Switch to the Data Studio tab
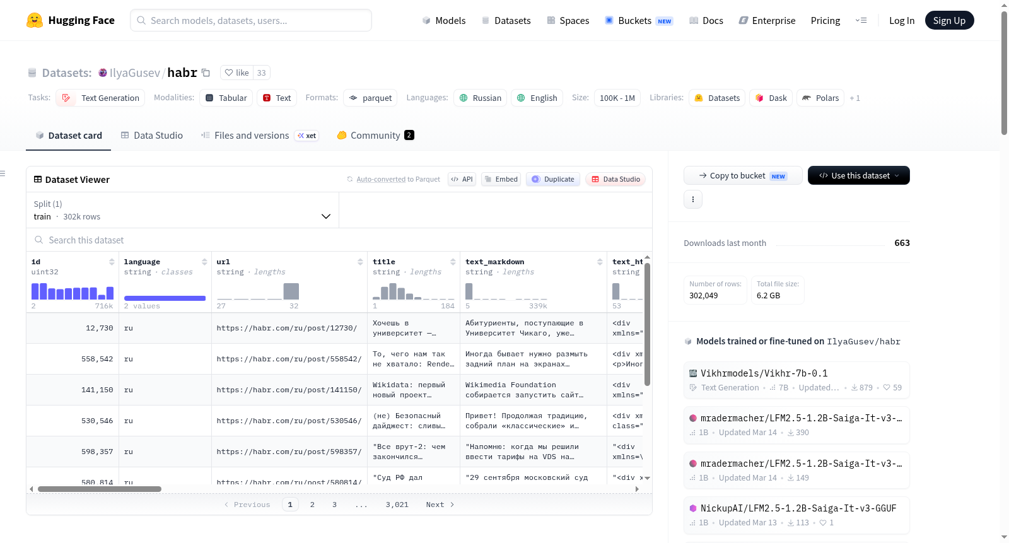Viewport: 1009px width, 543px height. [x=152, y=135]
